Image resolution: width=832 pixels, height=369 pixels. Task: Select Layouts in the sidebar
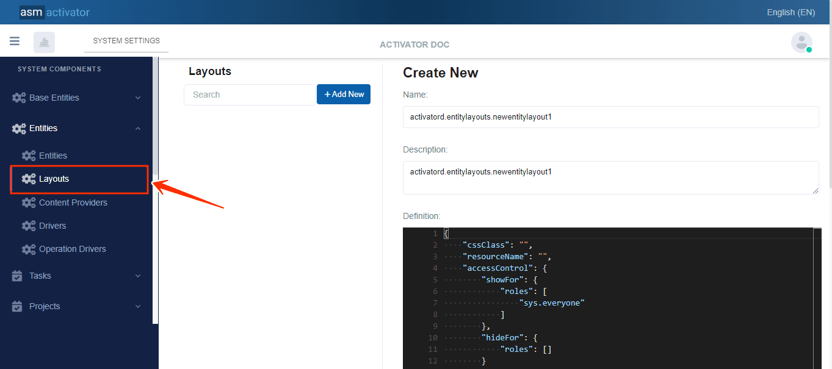[54, 179]
